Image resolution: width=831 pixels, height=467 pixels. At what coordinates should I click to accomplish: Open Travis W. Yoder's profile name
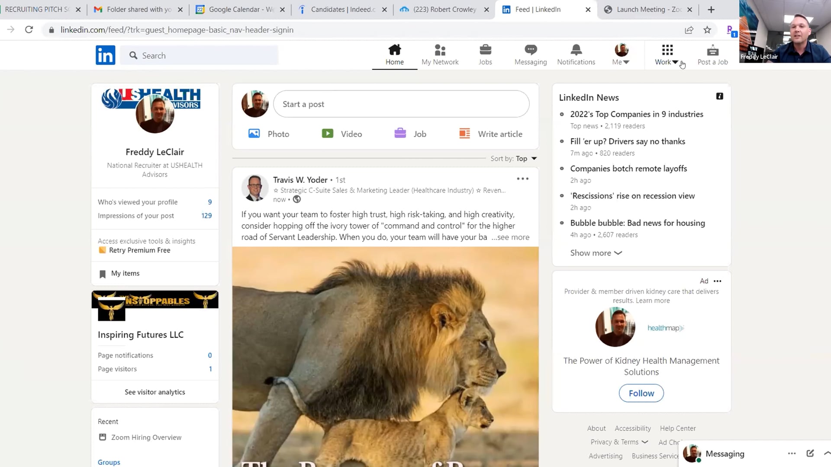click(x=300, y=179)
